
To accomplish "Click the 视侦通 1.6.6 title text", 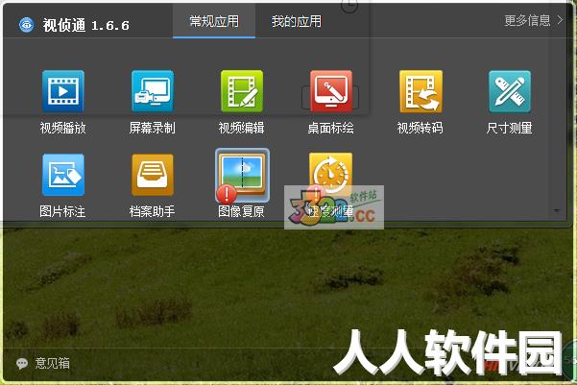I will coord(86,25).
